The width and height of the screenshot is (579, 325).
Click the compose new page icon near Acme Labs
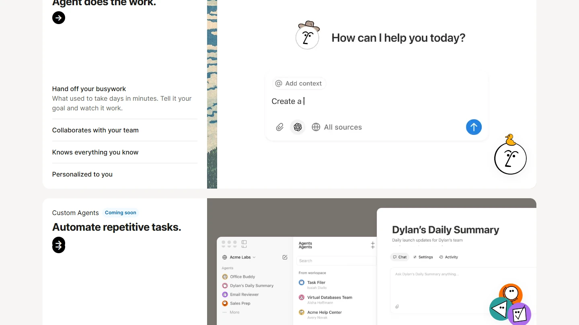pos(285,257)
